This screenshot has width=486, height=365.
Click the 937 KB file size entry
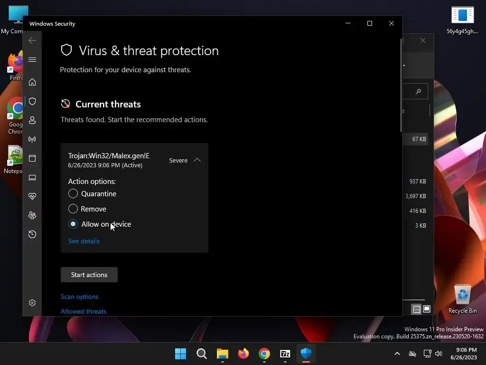tap(418, 181)
